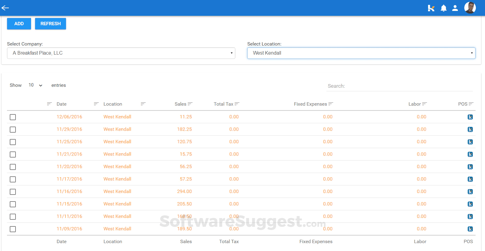Click POS icon for 11/16/2016 row
Image resolution: width=485 pixels, height=251 pixels.
[x=470, y=192]
